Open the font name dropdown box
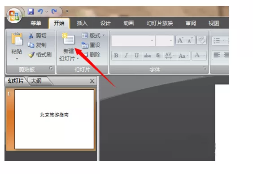Viewport: 253px width, 174px height. pyautogui.click(x=133, y=40)
